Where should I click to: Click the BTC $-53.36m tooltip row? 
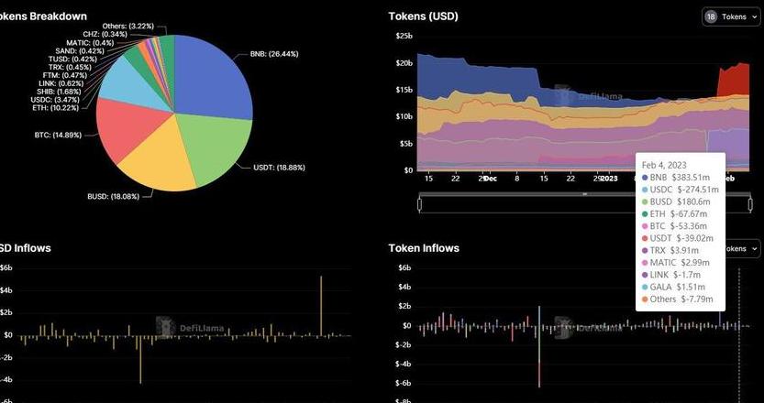tap(675, 226)
